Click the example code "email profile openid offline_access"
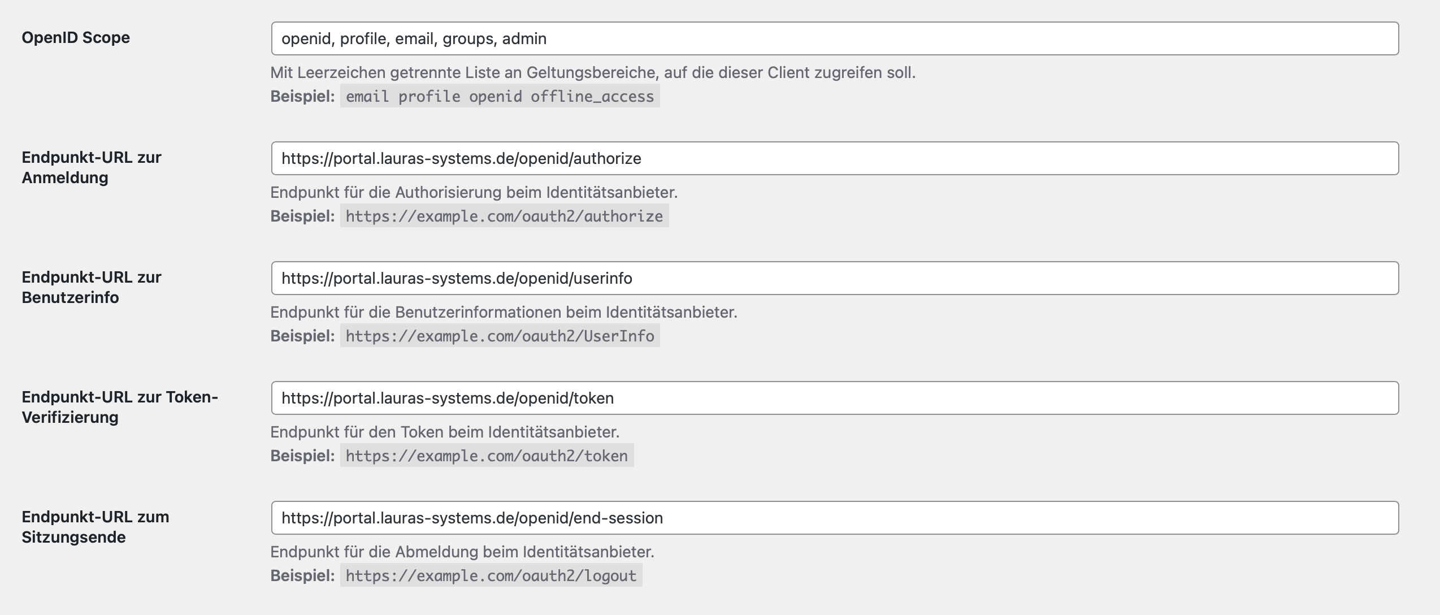1440x615 pixels. coord(500,97)
